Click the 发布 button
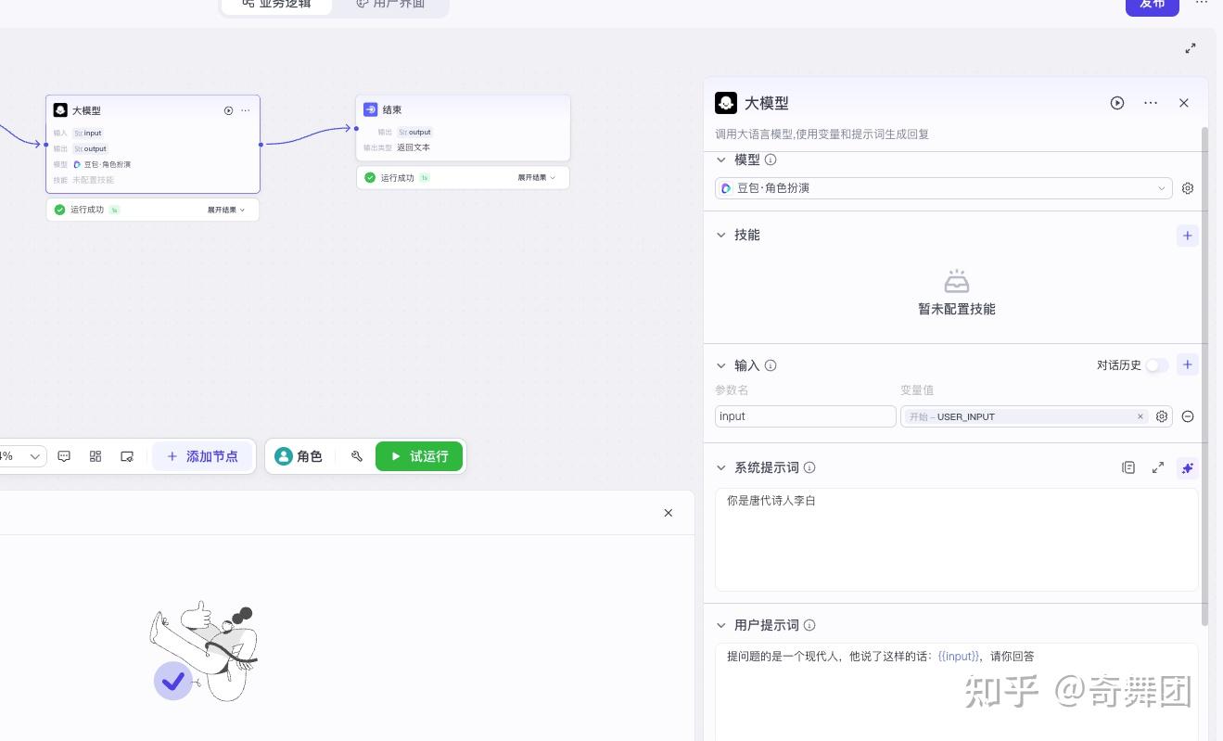 click(1152, 4)
